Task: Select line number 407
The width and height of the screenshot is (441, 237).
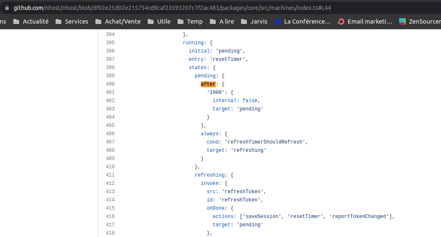Action: [x=110, y=142]
